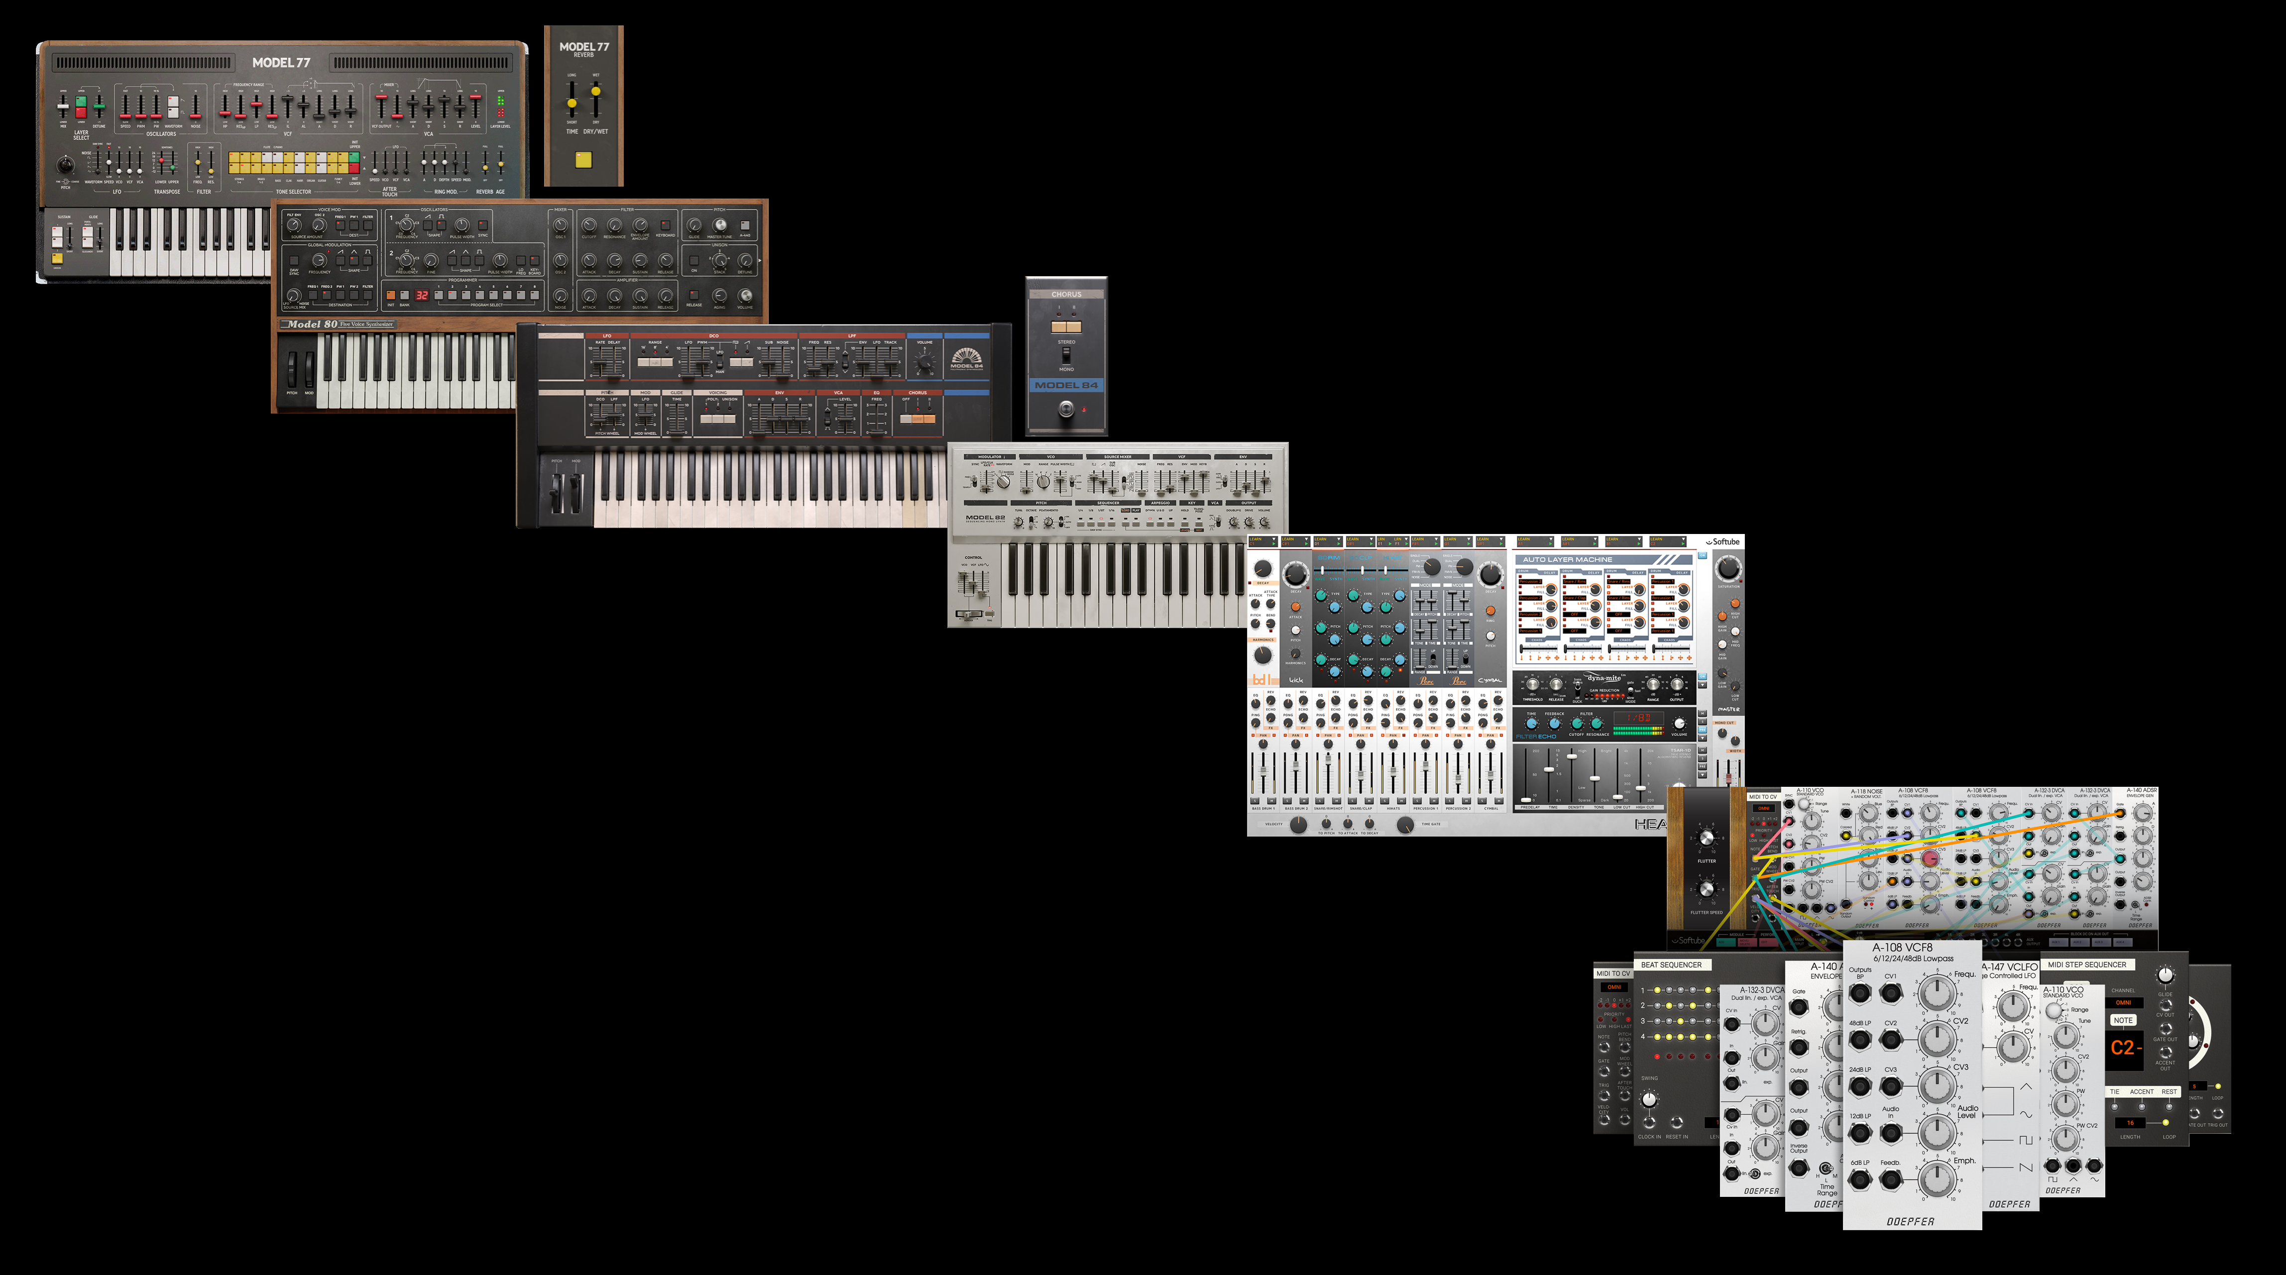Toggle Auto Layer Machine ON button
This screenshot has width=2286, height=1275.
pos(1702,555)
